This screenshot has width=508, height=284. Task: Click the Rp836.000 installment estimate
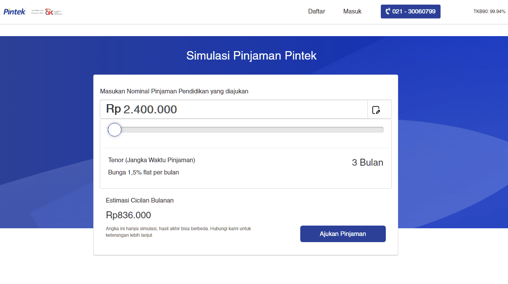tap(128, 215)
